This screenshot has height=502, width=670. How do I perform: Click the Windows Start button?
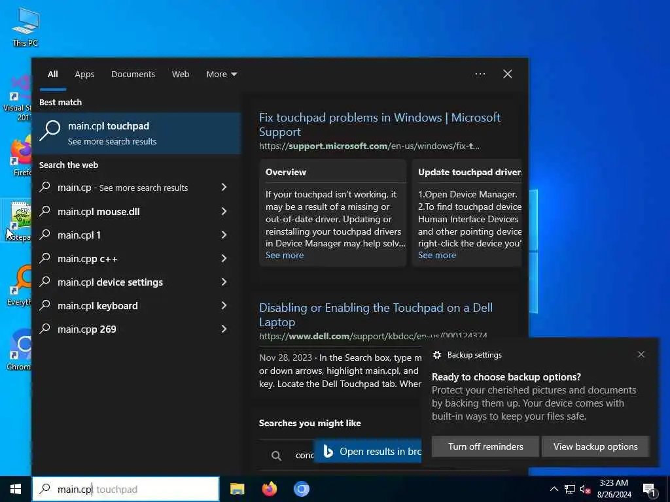16,489
